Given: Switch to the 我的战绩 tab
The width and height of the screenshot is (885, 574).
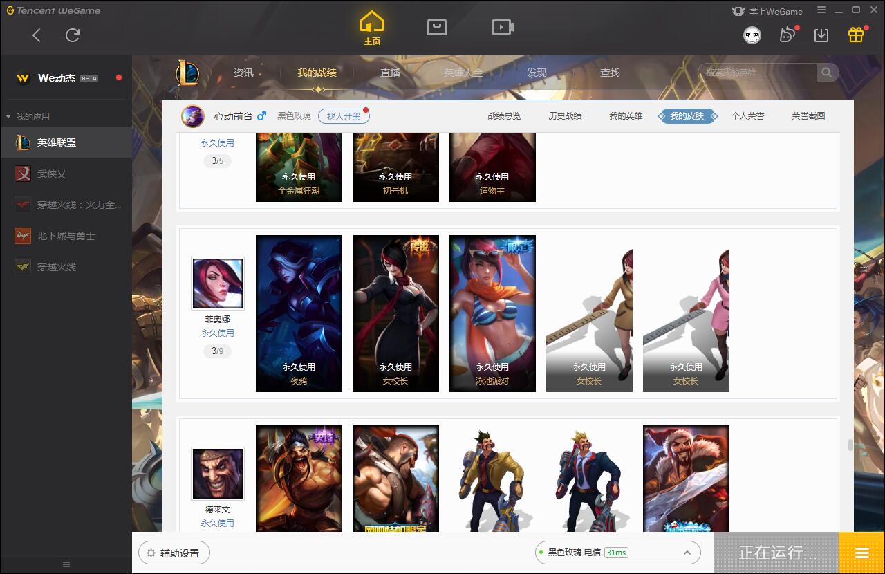Looking at the screenshot, I should (317, 73).
